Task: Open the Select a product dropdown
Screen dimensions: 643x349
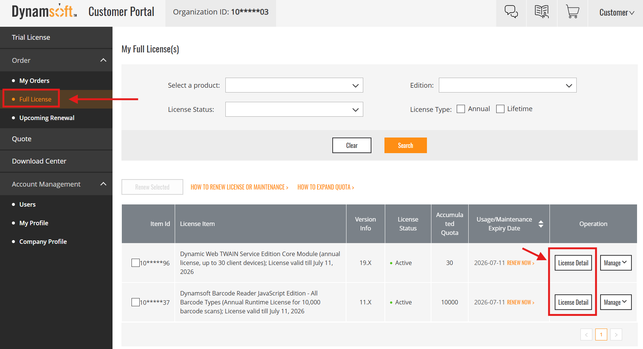Action: (294, 85)
